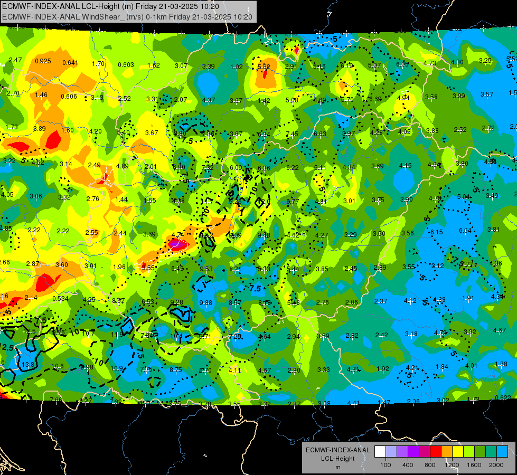Click the map value 0.534

(x=60, y=299)
